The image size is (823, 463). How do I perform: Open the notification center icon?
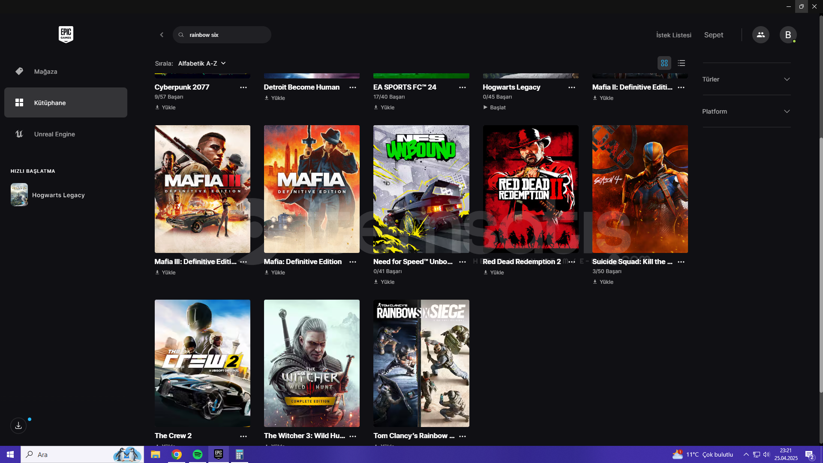(x=809, y=454)
